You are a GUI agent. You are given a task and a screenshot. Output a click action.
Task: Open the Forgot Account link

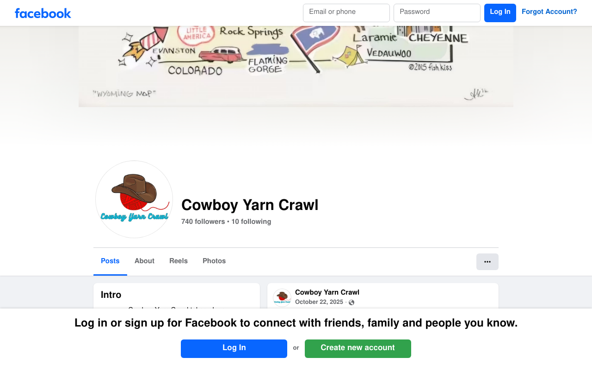[549, 12]
